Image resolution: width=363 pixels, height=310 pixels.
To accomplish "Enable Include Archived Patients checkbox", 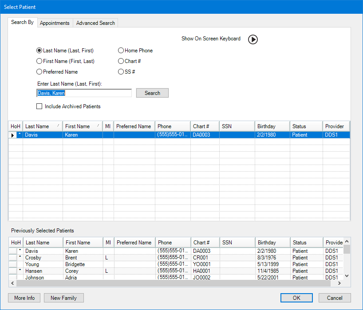I will [39, 106].
